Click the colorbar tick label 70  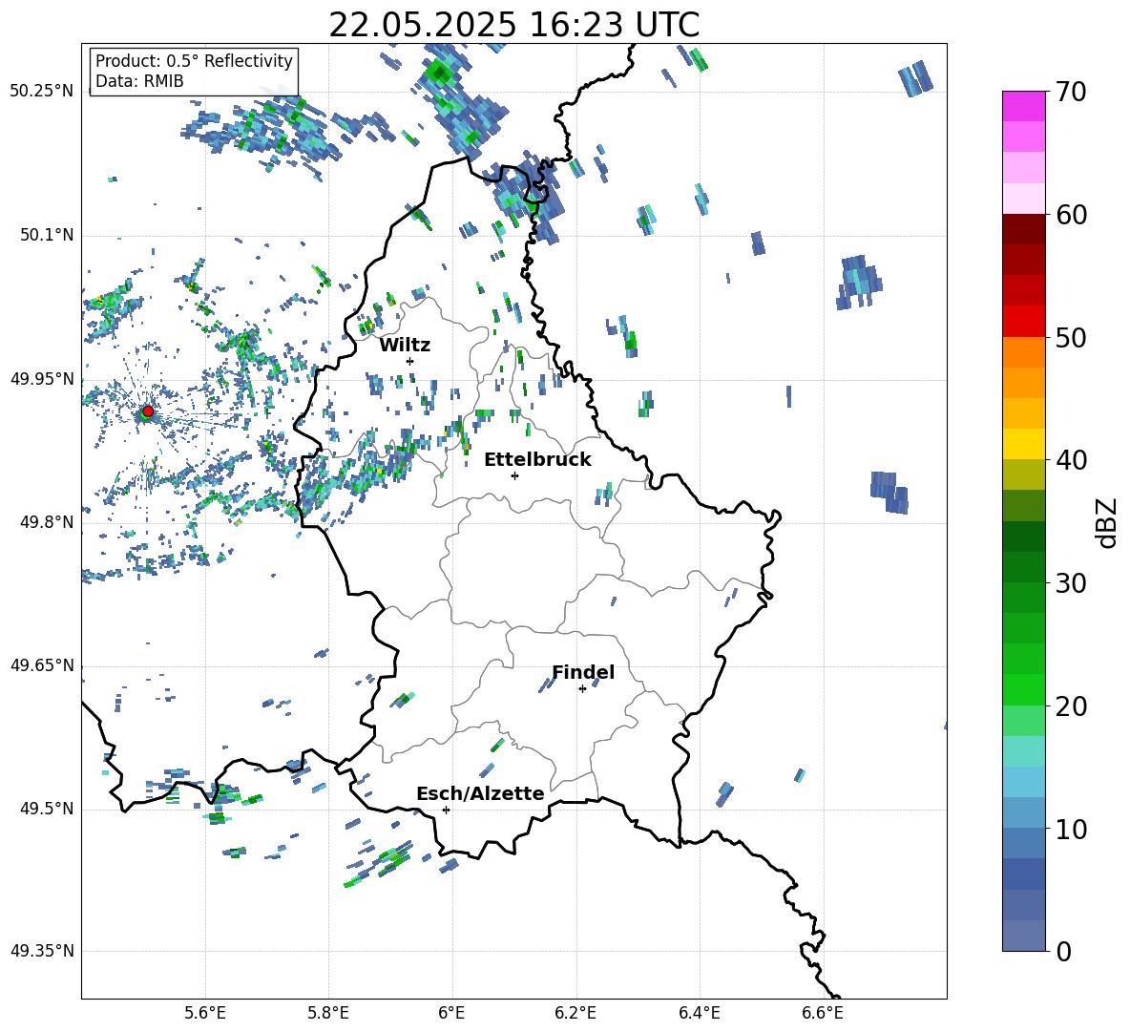[1071, 93]
